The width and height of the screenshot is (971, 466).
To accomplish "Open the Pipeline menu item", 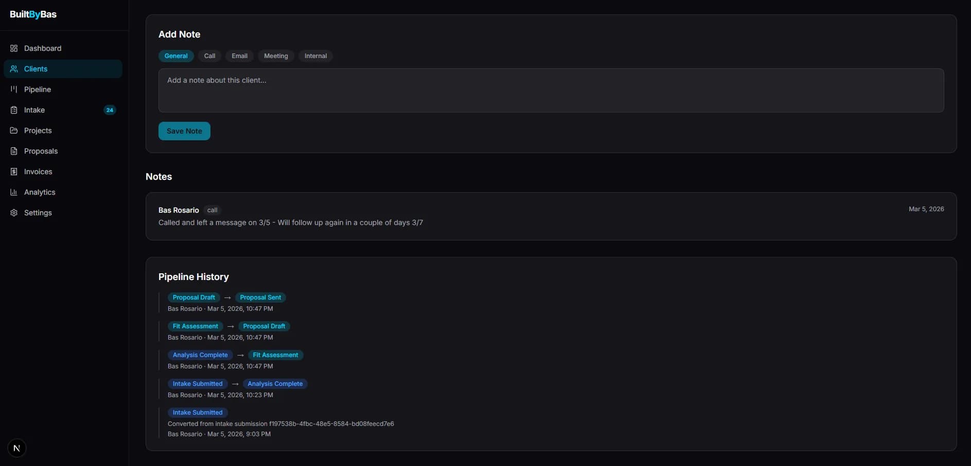I will click(38, 89).
